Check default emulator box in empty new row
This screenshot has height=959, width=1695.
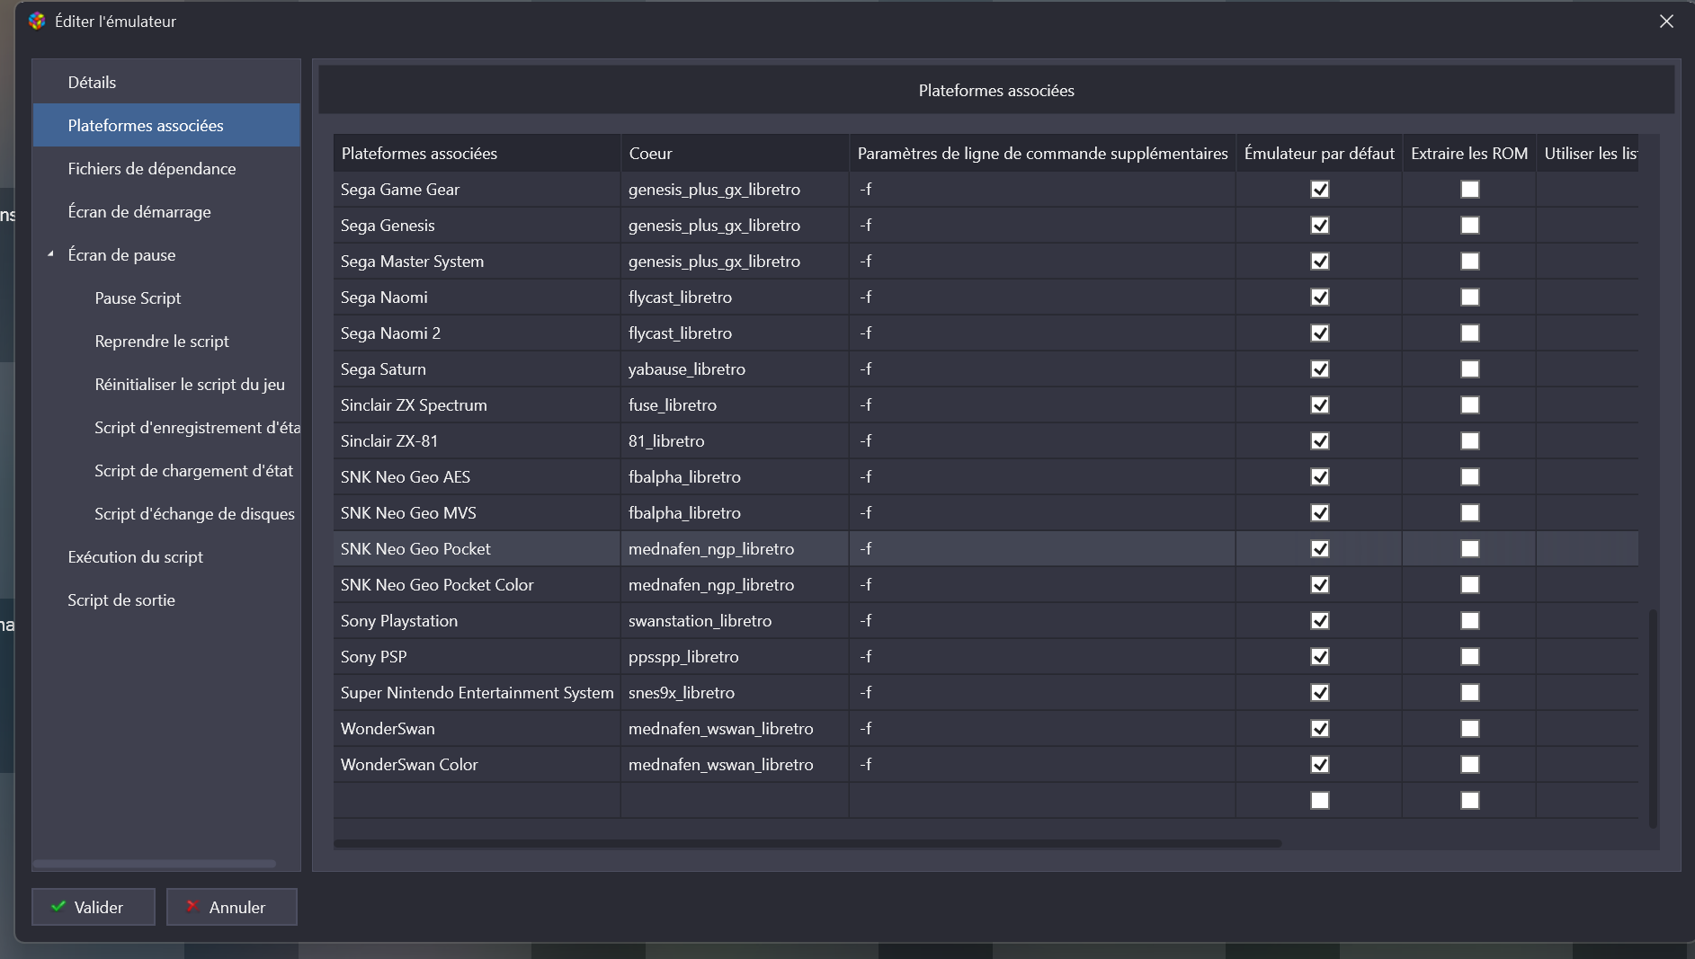coord(1320,800)
